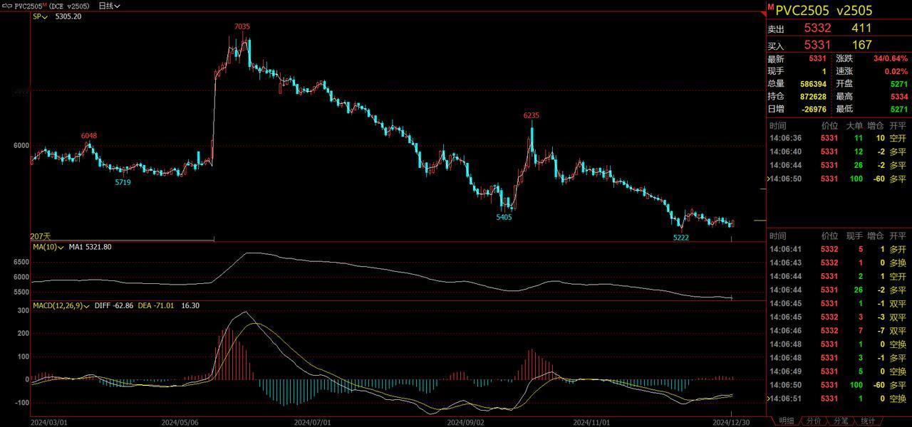The image size is (912, 427).
Task: Click the PVC2505 v2505 title in quote panel
Action: pos(824,11)
